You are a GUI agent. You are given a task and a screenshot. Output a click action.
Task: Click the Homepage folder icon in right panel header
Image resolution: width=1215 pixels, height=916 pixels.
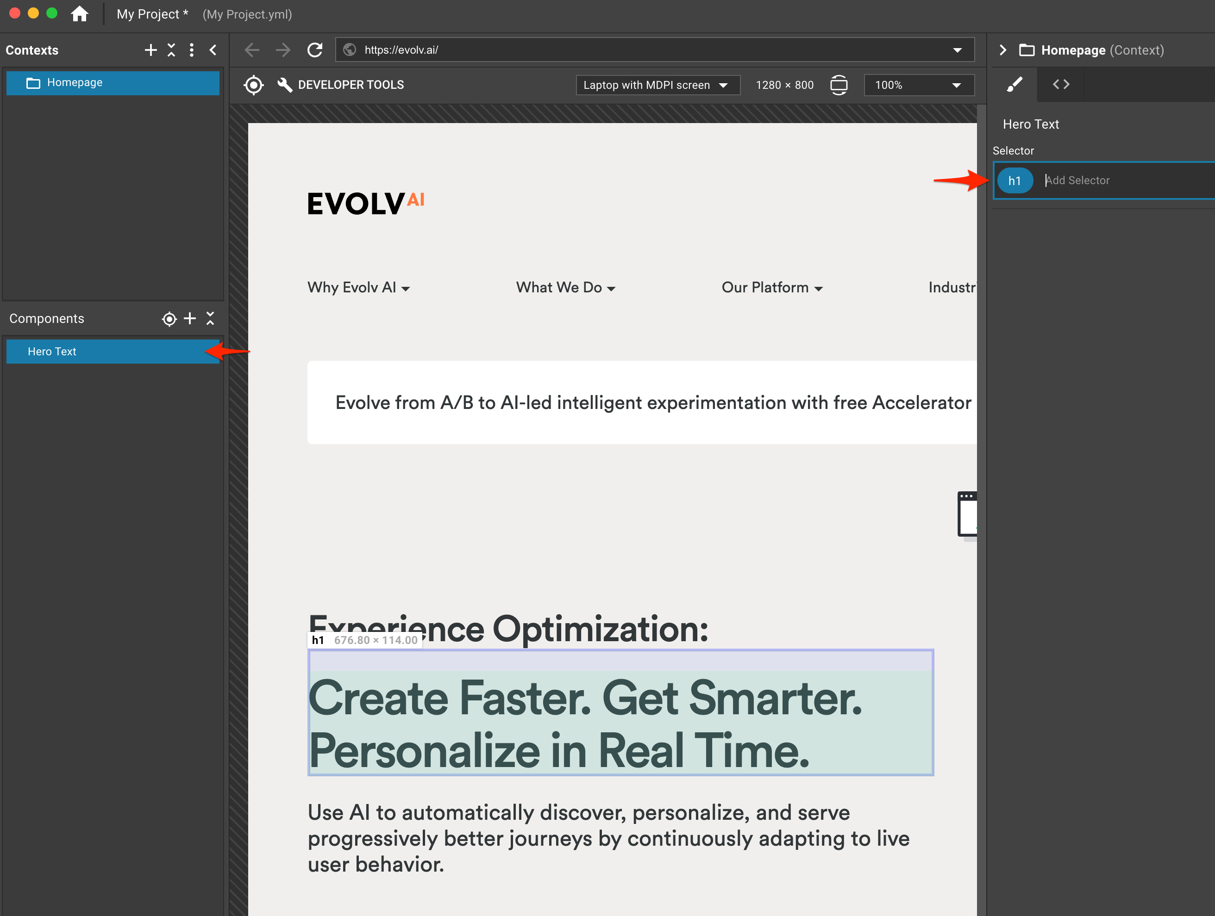click(x=1027, y=50)
